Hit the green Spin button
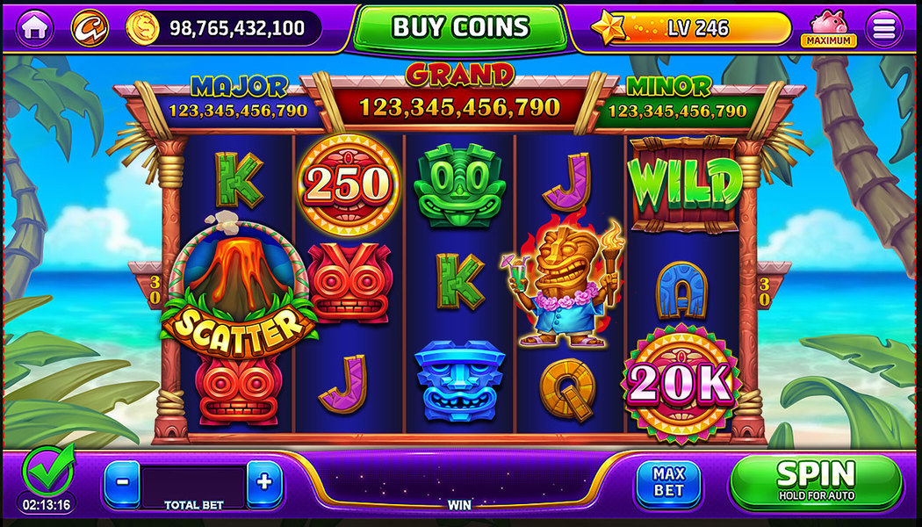Viewport: 922px width, 527px height. click(x=817, y=481)
